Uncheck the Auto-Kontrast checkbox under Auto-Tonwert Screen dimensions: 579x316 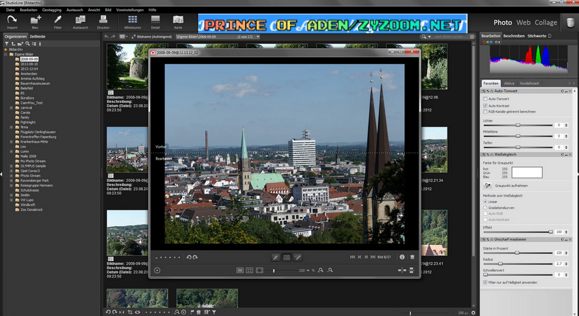(x=485, y=106)
